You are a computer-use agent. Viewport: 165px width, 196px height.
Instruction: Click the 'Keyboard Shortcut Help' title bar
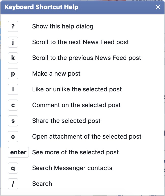76,7
